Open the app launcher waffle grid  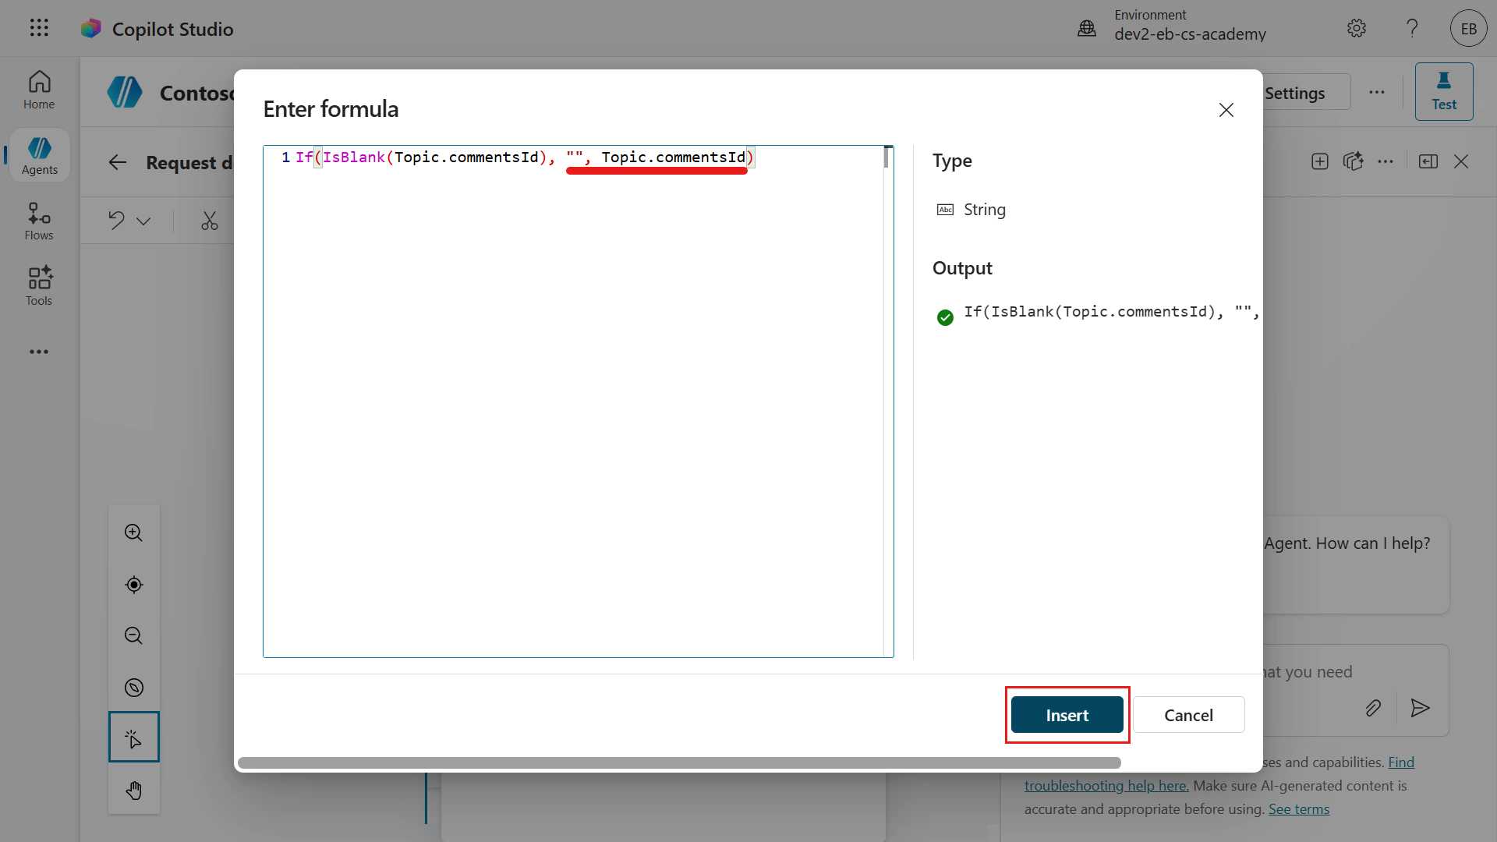click(x=39, y=29)
